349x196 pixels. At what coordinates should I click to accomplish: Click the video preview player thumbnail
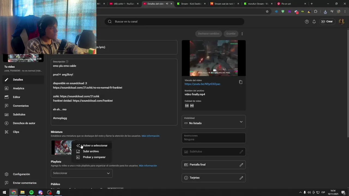tap(214, 58)
